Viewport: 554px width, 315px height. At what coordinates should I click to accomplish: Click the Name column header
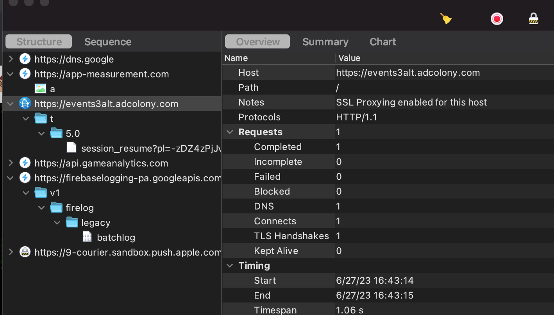pos(279,58)
